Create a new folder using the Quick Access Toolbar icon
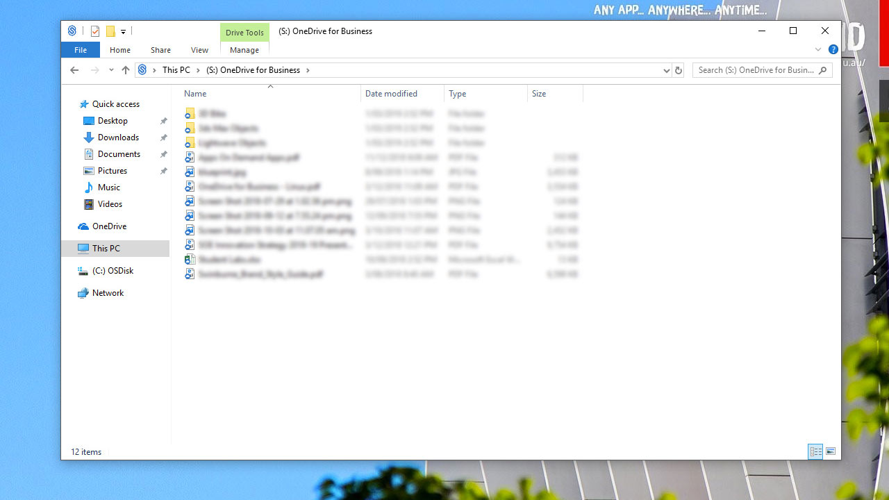Screen dimensions: 889x500 coord(110,31)
